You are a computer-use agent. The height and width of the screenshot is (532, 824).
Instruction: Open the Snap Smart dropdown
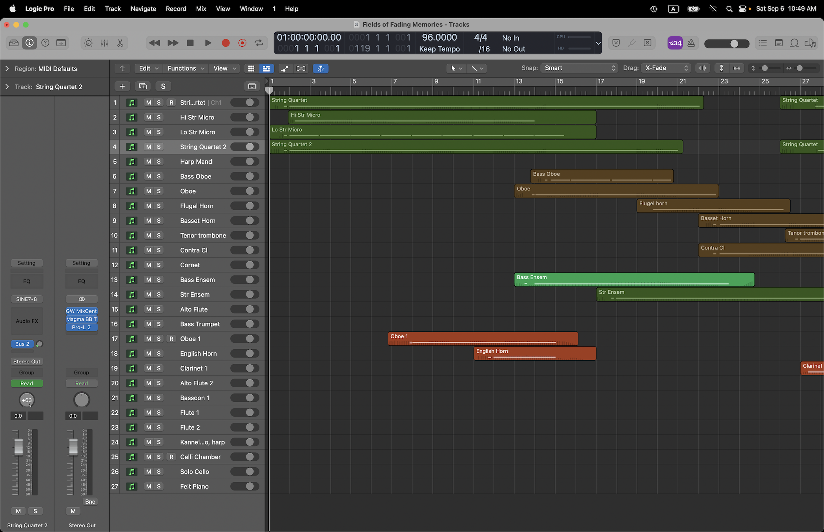point(579,68)
